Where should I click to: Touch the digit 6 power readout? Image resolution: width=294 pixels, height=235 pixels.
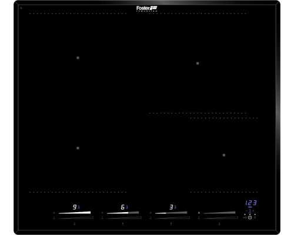pyautogui.click(x=123, y=207)
